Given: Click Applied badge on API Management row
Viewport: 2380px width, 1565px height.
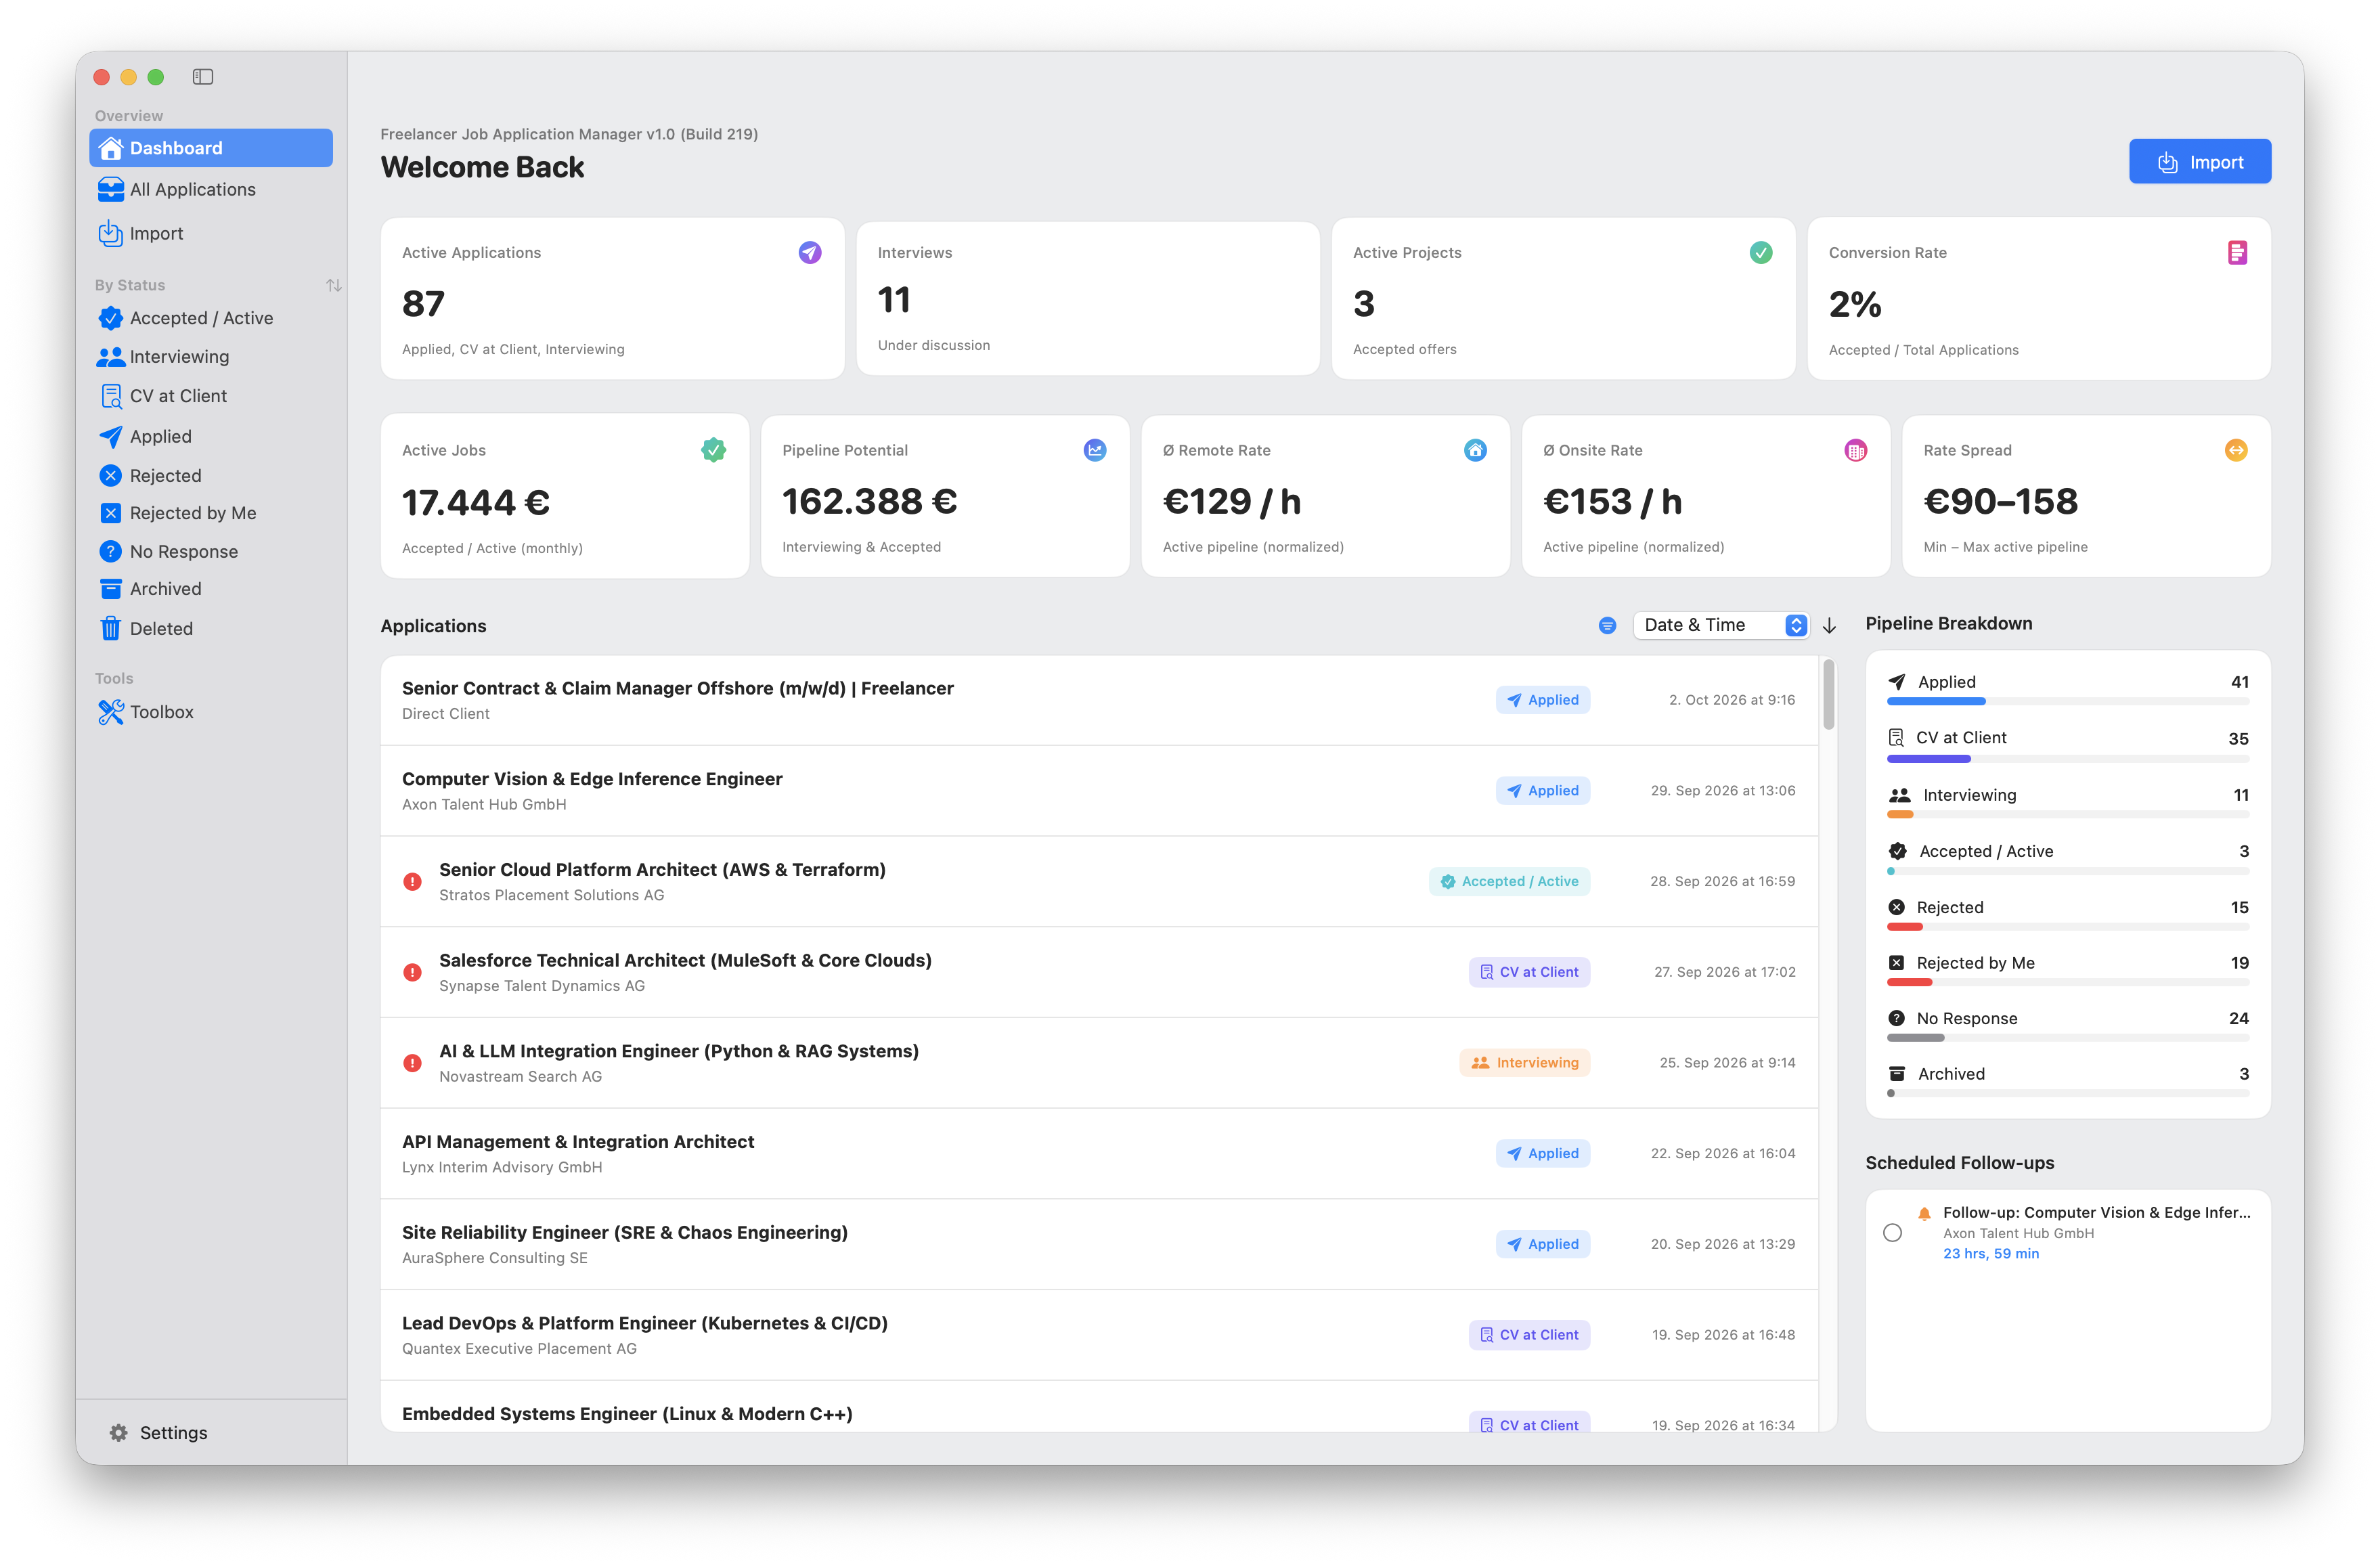Looking at the screenshot, I should 1543,1154.
